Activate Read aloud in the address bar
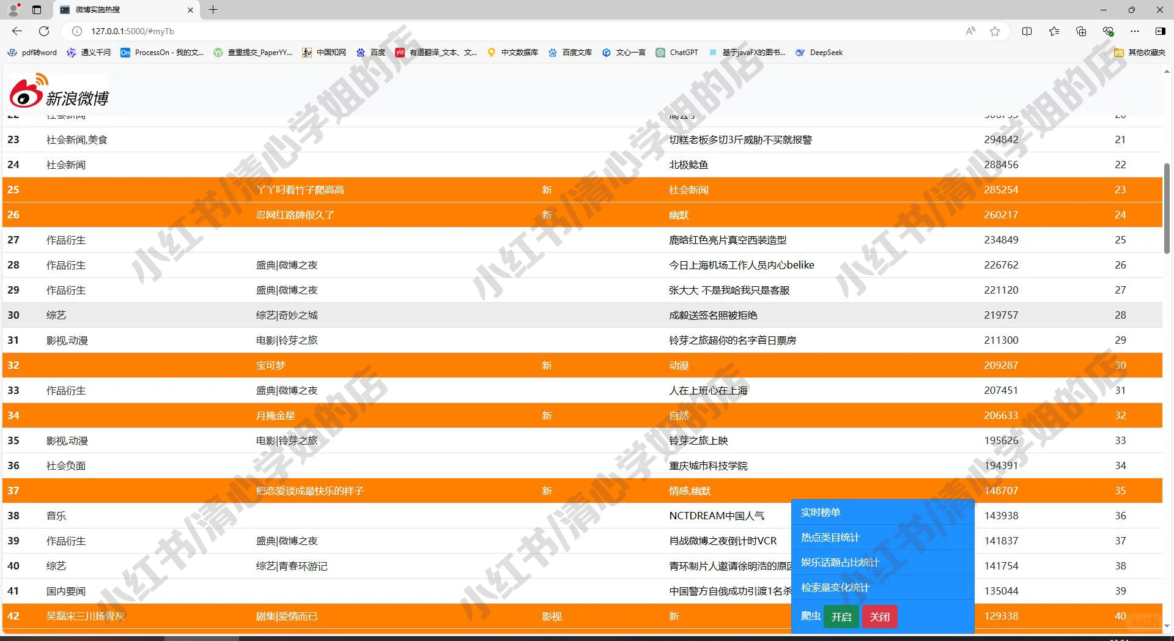The height and width of the screenshot is (641, 1174). tap(970, 31)
